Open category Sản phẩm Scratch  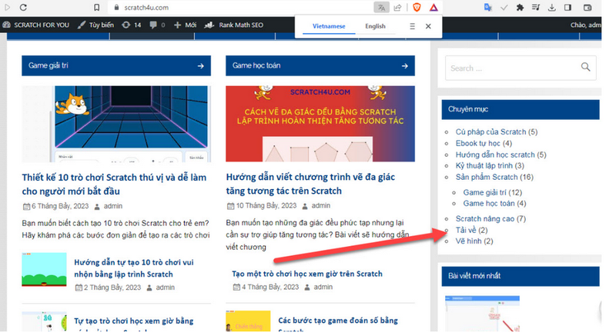tap(487, 177)
